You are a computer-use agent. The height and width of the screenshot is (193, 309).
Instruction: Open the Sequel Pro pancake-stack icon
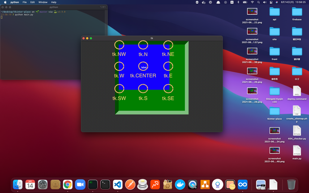click(143, 184)
